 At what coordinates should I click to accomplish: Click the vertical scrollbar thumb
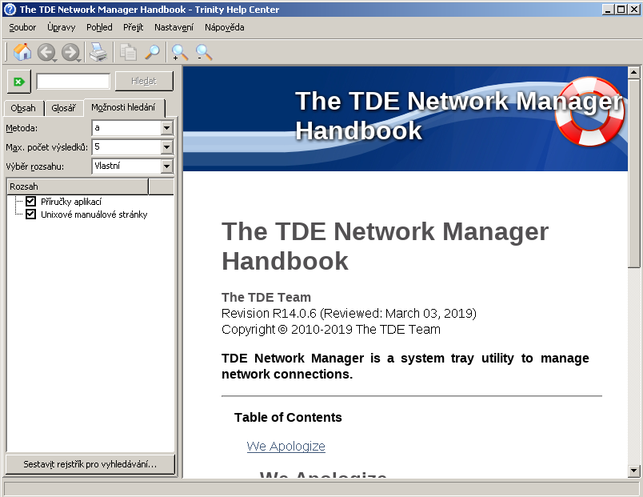point(634,173)
